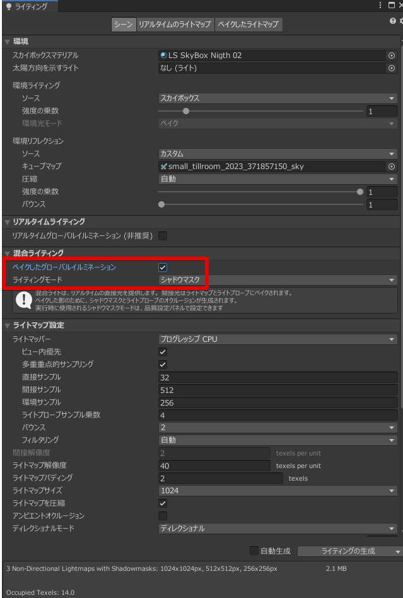Disable the ベイクしたグローバルイルミネーション checkbox
The height and width of the screenshot is (598, 403).
(163, 267)
